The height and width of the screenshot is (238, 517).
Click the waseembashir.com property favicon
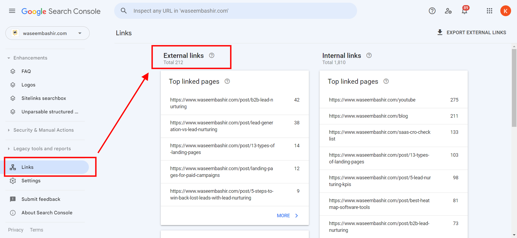coord(15,33)
